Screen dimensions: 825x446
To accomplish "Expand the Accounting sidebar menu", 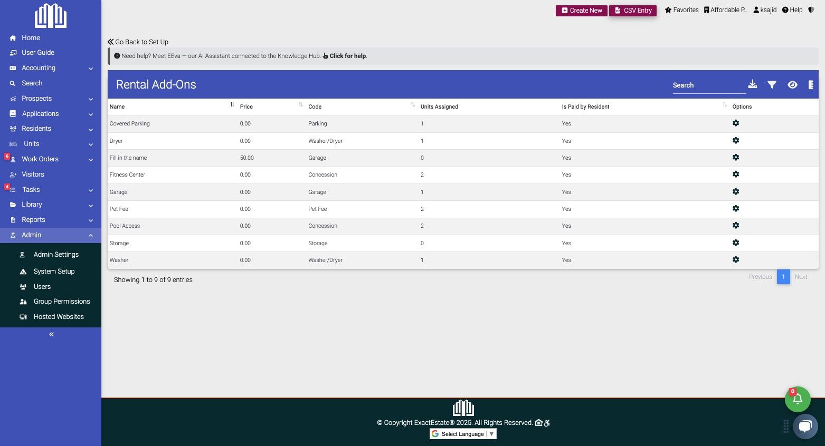I will click(51, 68).
